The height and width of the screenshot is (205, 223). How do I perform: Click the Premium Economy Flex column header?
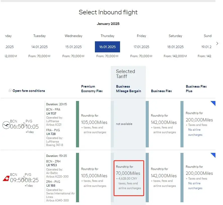point(92,89)
